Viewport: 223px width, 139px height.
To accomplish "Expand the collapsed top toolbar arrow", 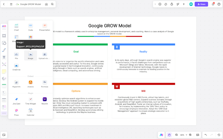I will pyautogui.click(x=155, y=4).
